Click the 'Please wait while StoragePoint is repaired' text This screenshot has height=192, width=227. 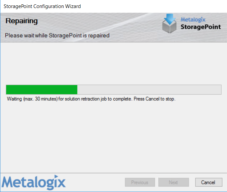click(57, 35)
